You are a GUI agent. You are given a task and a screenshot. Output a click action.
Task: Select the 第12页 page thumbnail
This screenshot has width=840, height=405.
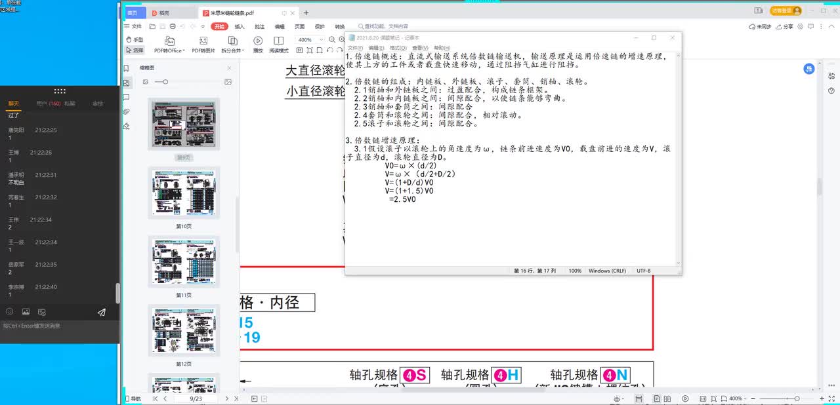click(x=184, y=332)
